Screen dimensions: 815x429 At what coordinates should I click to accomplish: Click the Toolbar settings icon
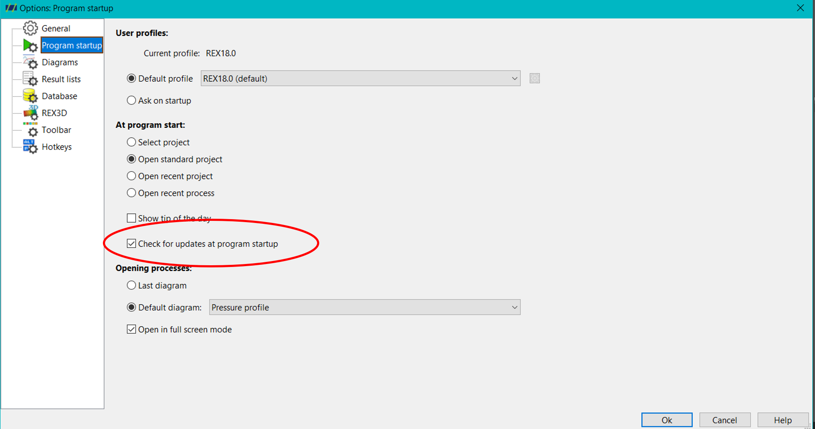[30, 130]
